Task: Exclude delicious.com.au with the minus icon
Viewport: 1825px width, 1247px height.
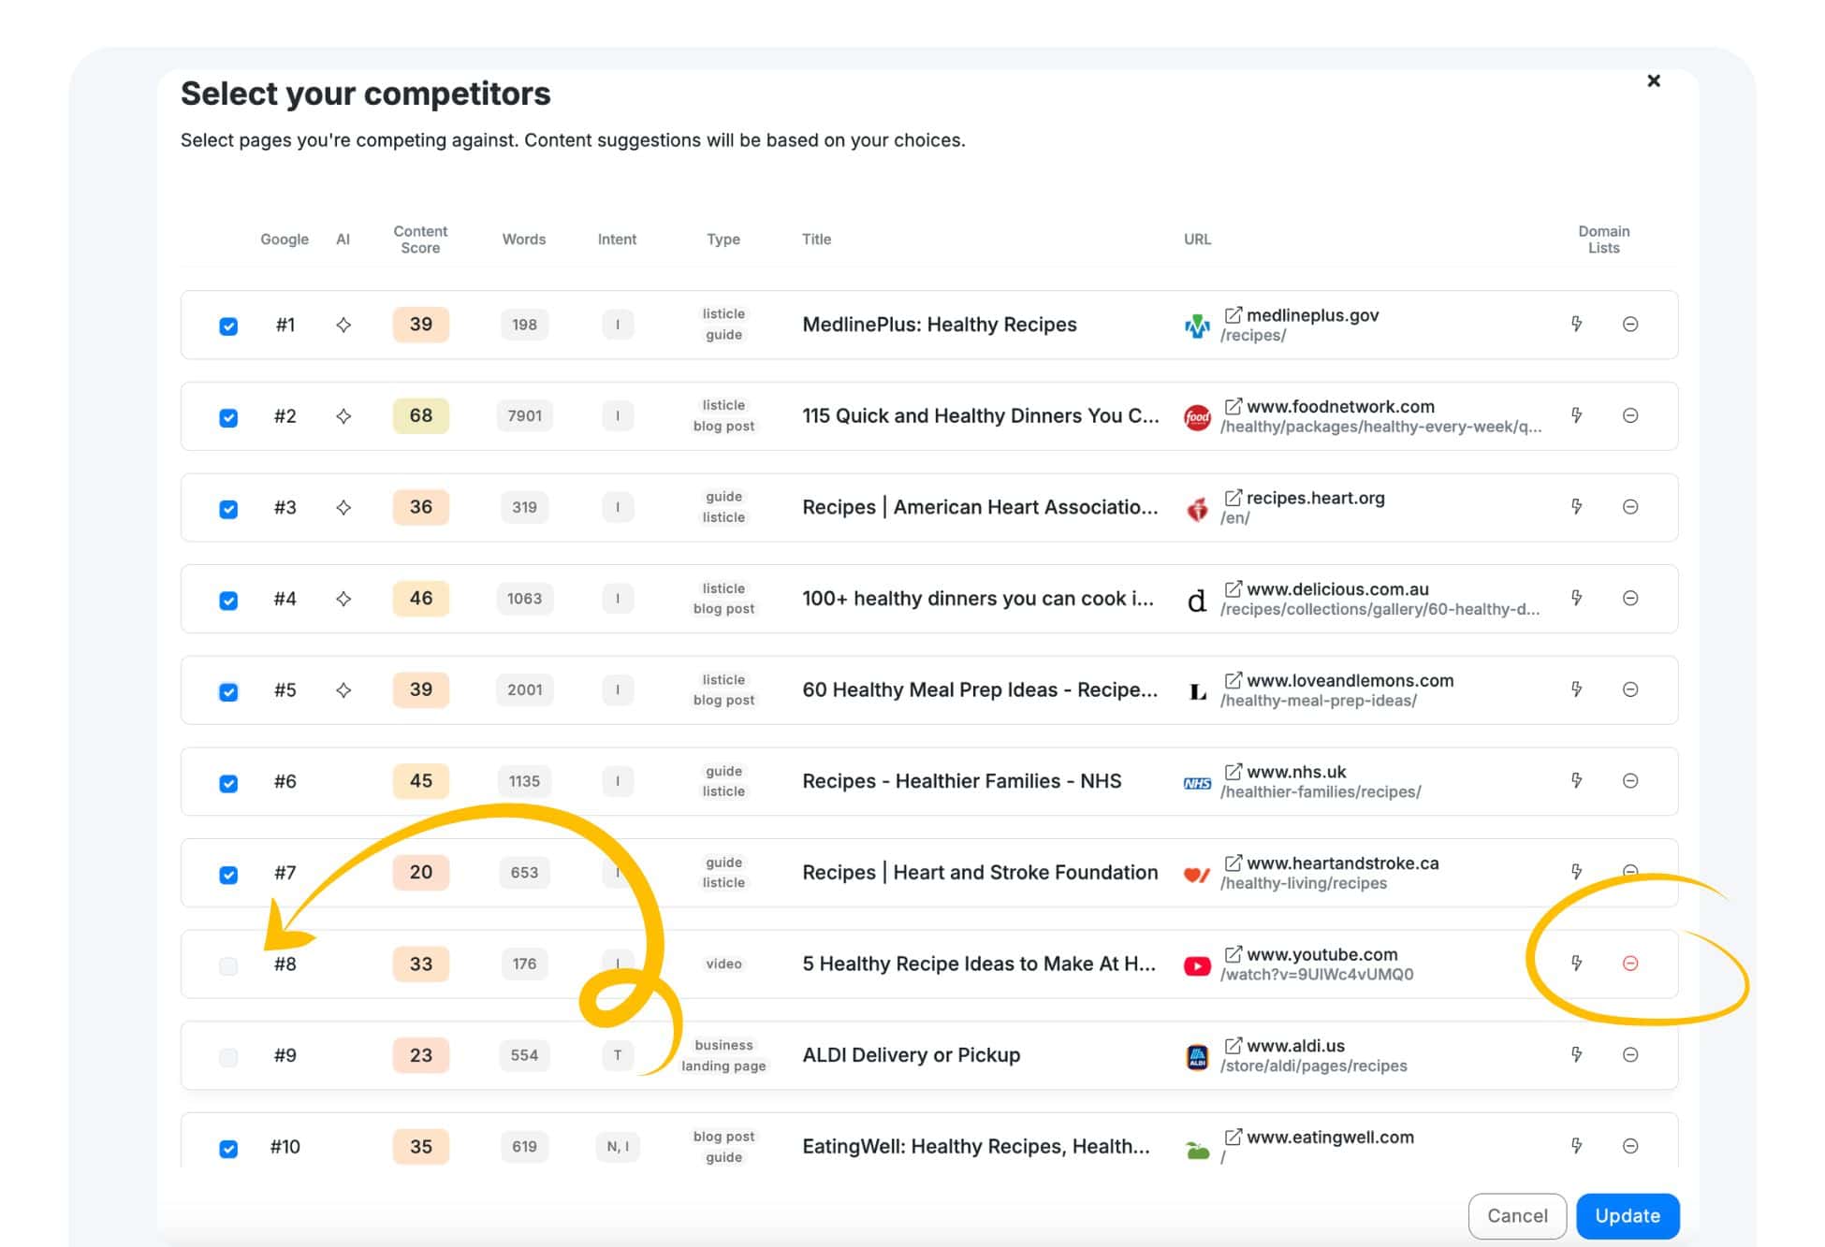Action: pos(1630,598)
